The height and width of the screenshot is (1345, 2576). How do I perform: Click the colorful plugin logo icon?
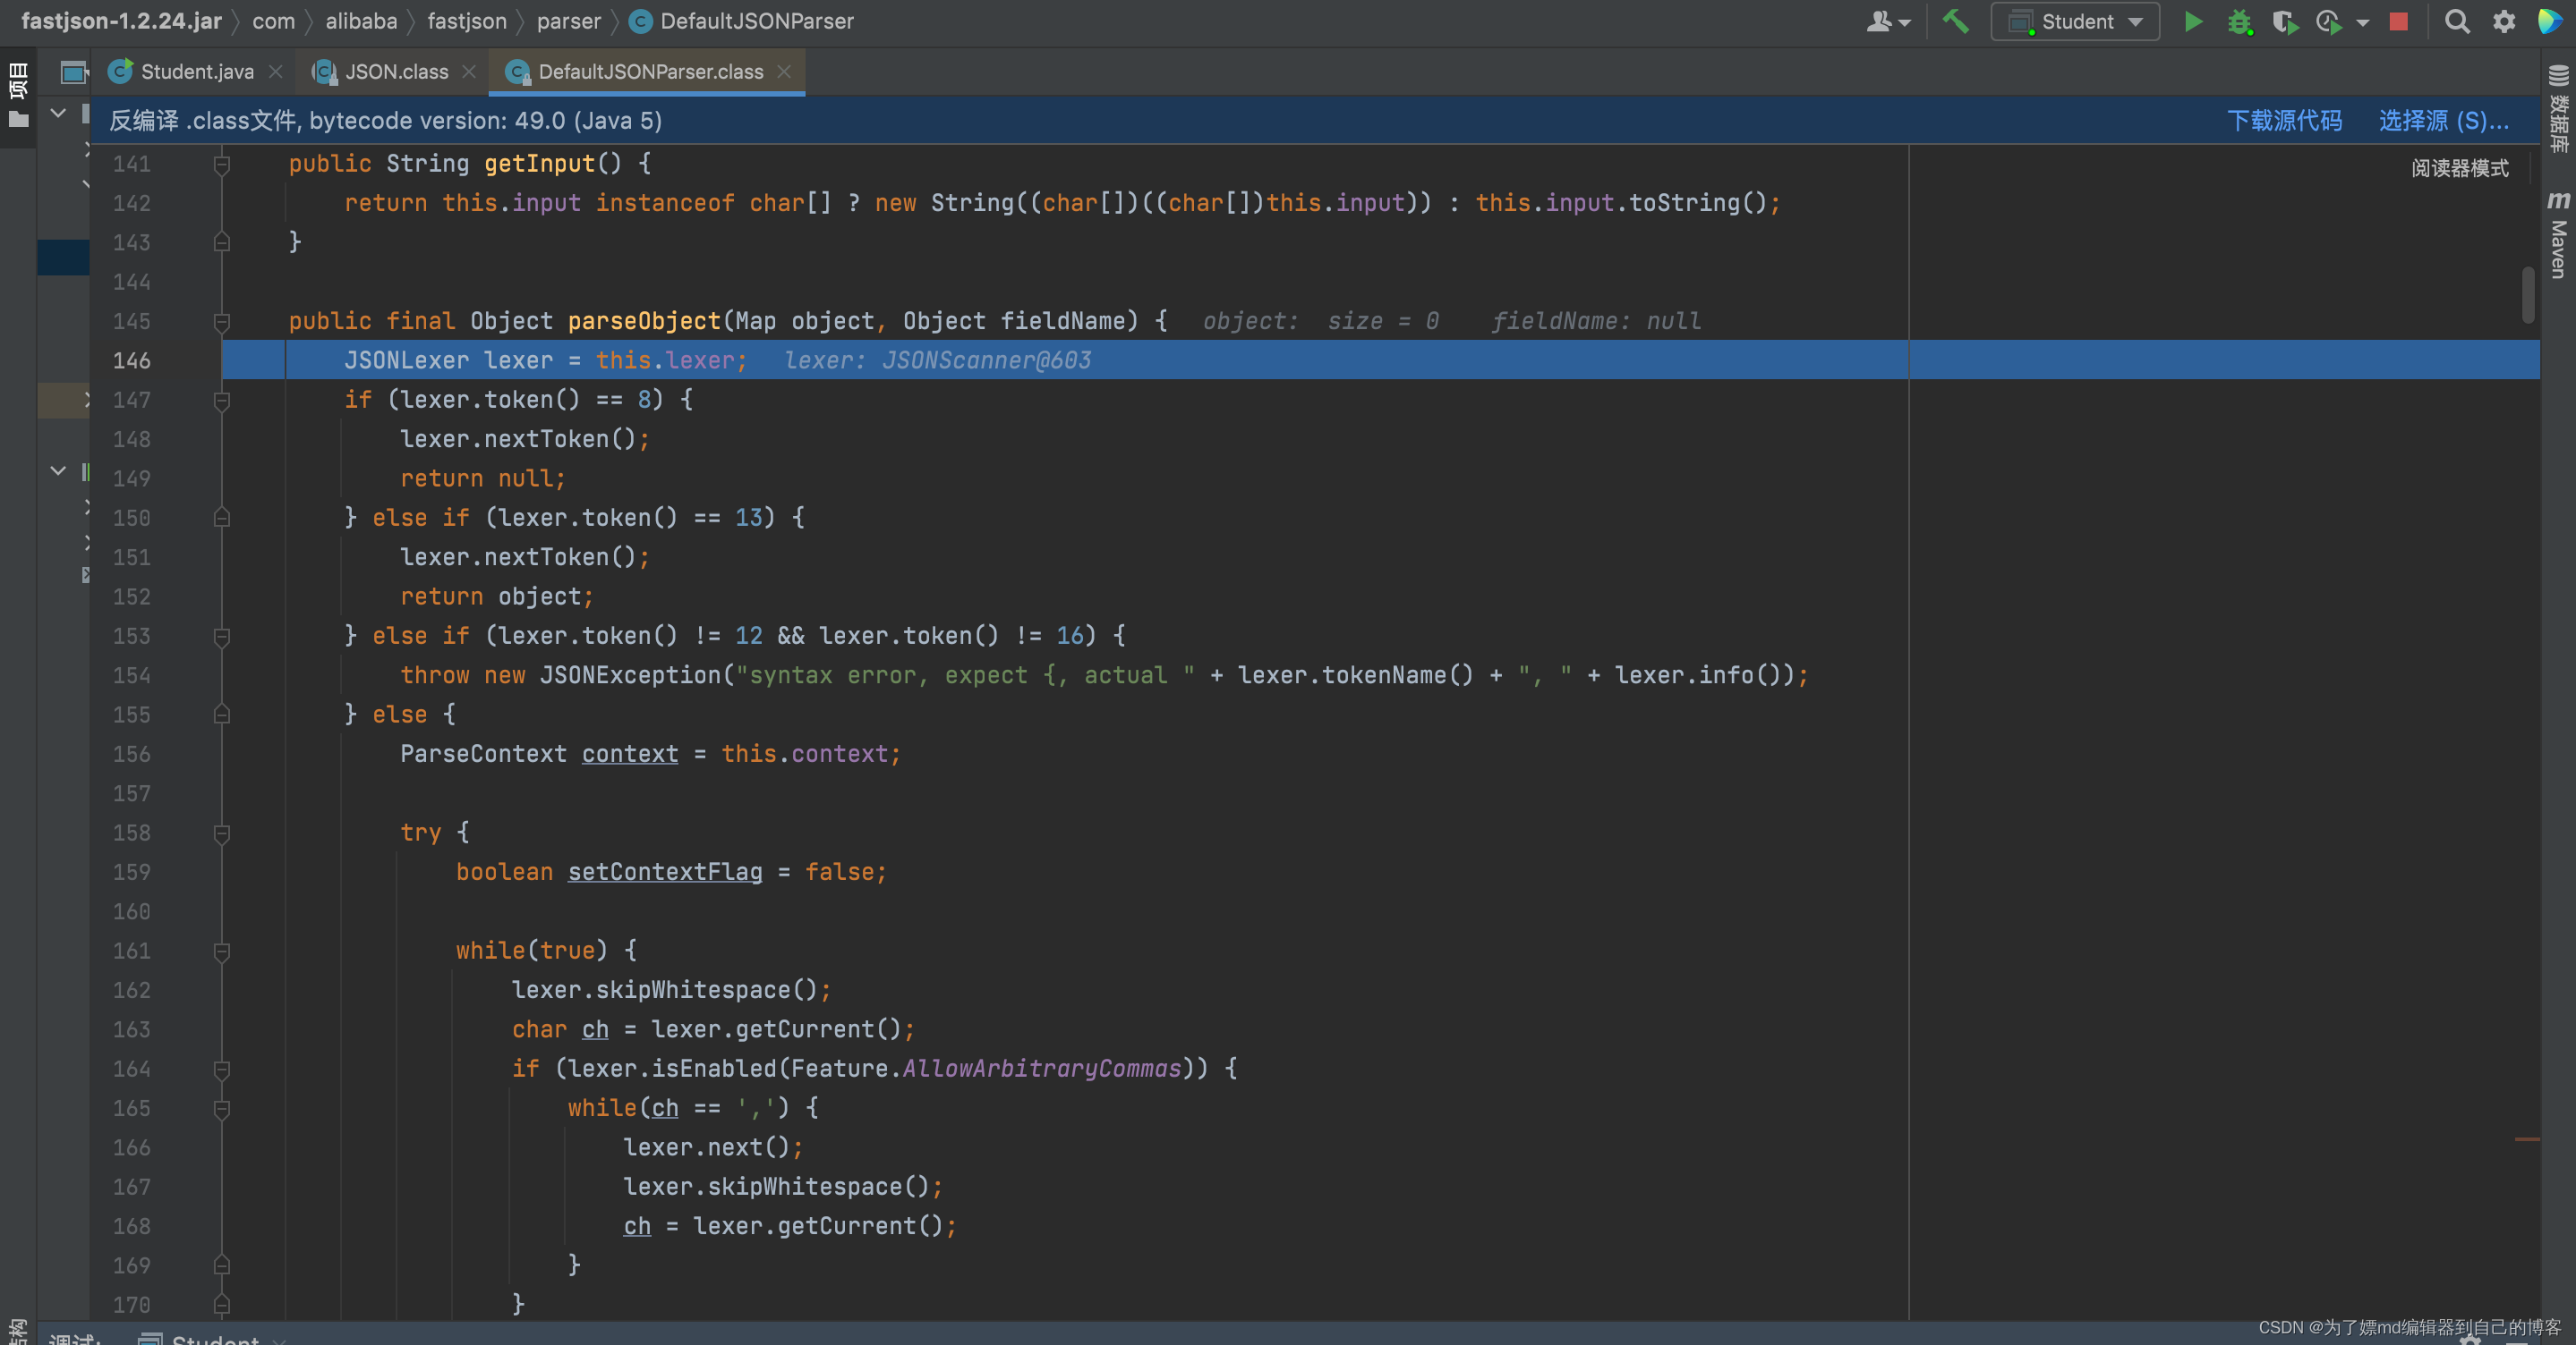pyautogui.click(x=2551, y=22)
